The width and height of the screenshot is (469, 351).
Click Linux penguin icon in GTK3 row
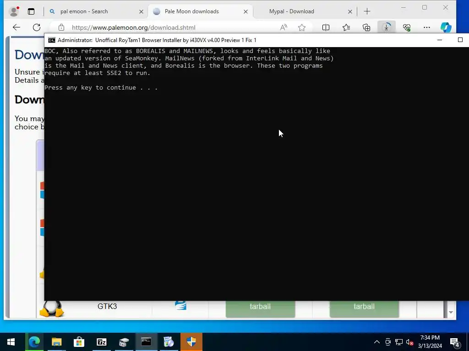pos(52,308)
